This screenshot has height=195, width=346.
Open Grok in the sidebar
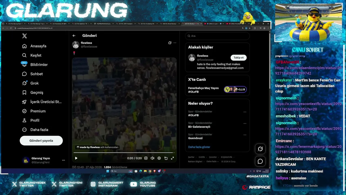(31, 83)
